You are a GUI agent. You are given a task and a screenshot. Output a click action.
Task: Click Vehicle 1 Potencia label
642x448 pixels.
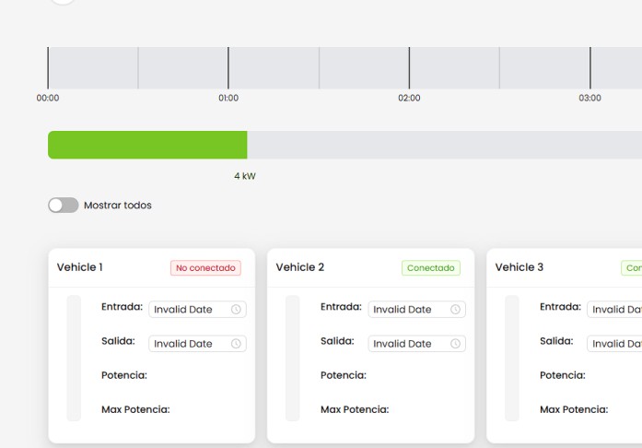124,375
